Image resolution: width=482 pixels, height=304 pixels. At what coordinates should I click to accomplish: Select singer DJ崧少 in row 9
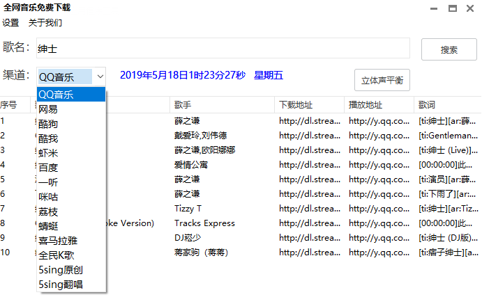[x=188, y=238]
